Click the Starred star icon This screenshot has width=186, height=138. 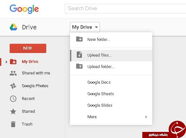point(13,111)
